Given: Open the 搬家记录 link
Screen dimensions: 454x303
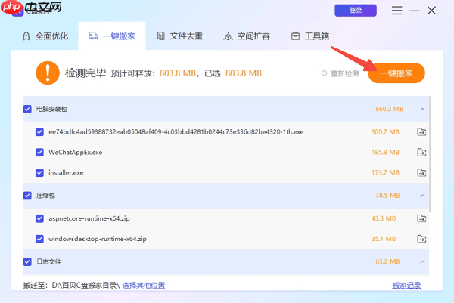Looking at the screenshot, I should click(406, 286).
